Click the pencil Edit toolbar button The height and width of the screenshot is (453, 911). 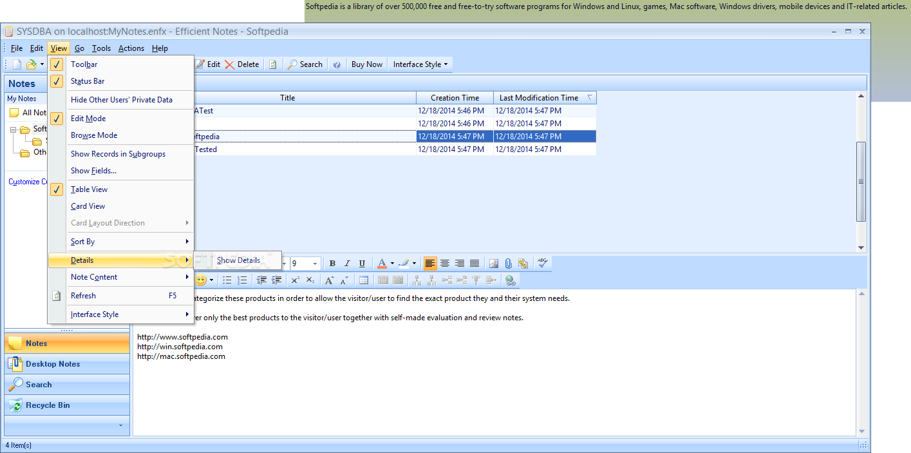coord(207,64)
